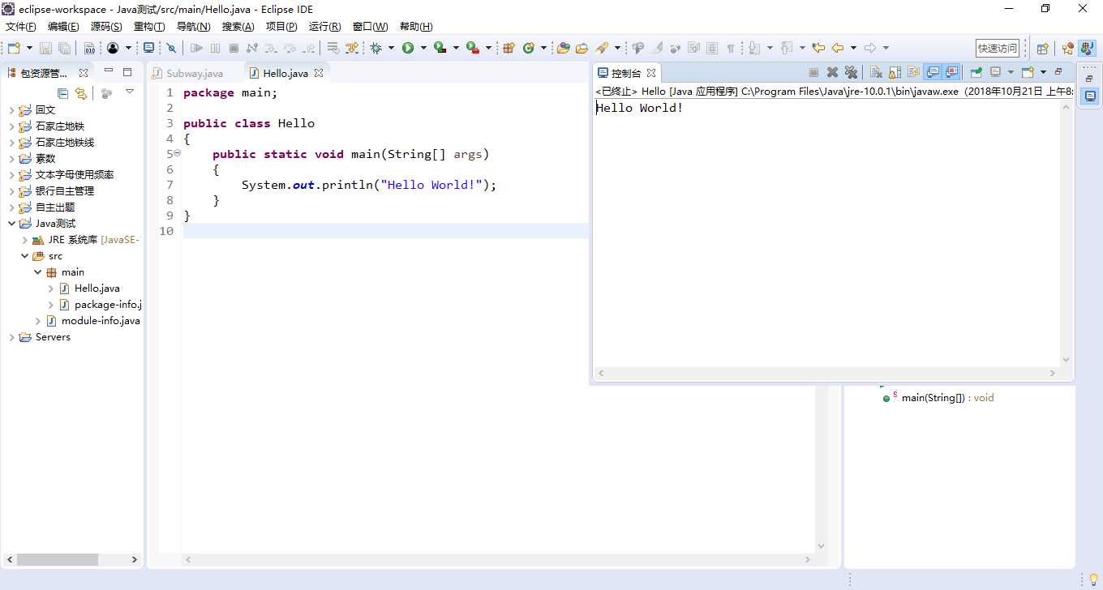Click the External Tools run icon
Image resolution: width=1103 pixels, height=590 pixels.
point(473,48)
